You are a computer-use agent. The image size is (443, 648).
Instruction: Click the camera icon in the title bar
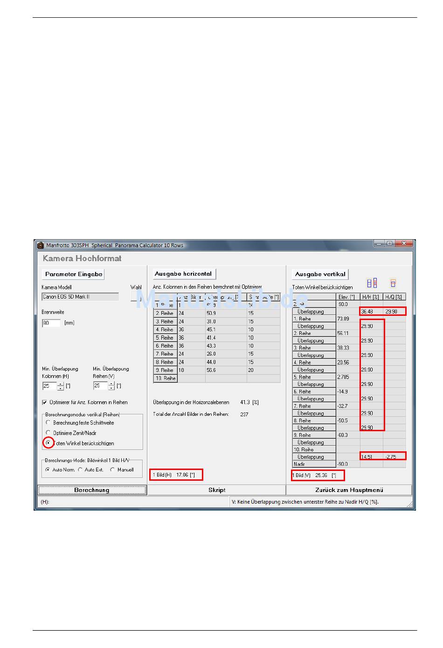[41, 245]
